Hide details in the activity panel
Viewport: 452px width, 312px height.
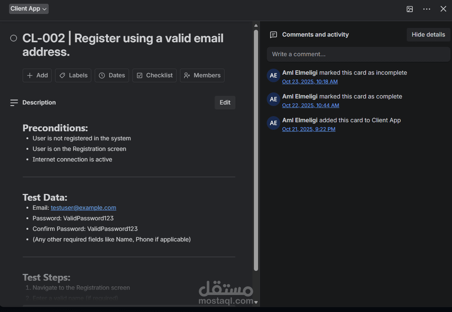coord(428,35)
